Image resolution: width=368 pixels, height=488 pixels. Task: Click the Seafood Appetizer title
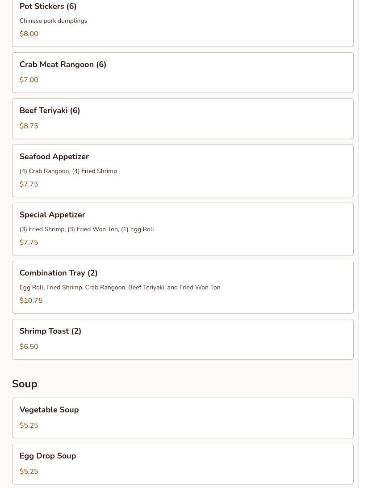click(x=54, y=157)
